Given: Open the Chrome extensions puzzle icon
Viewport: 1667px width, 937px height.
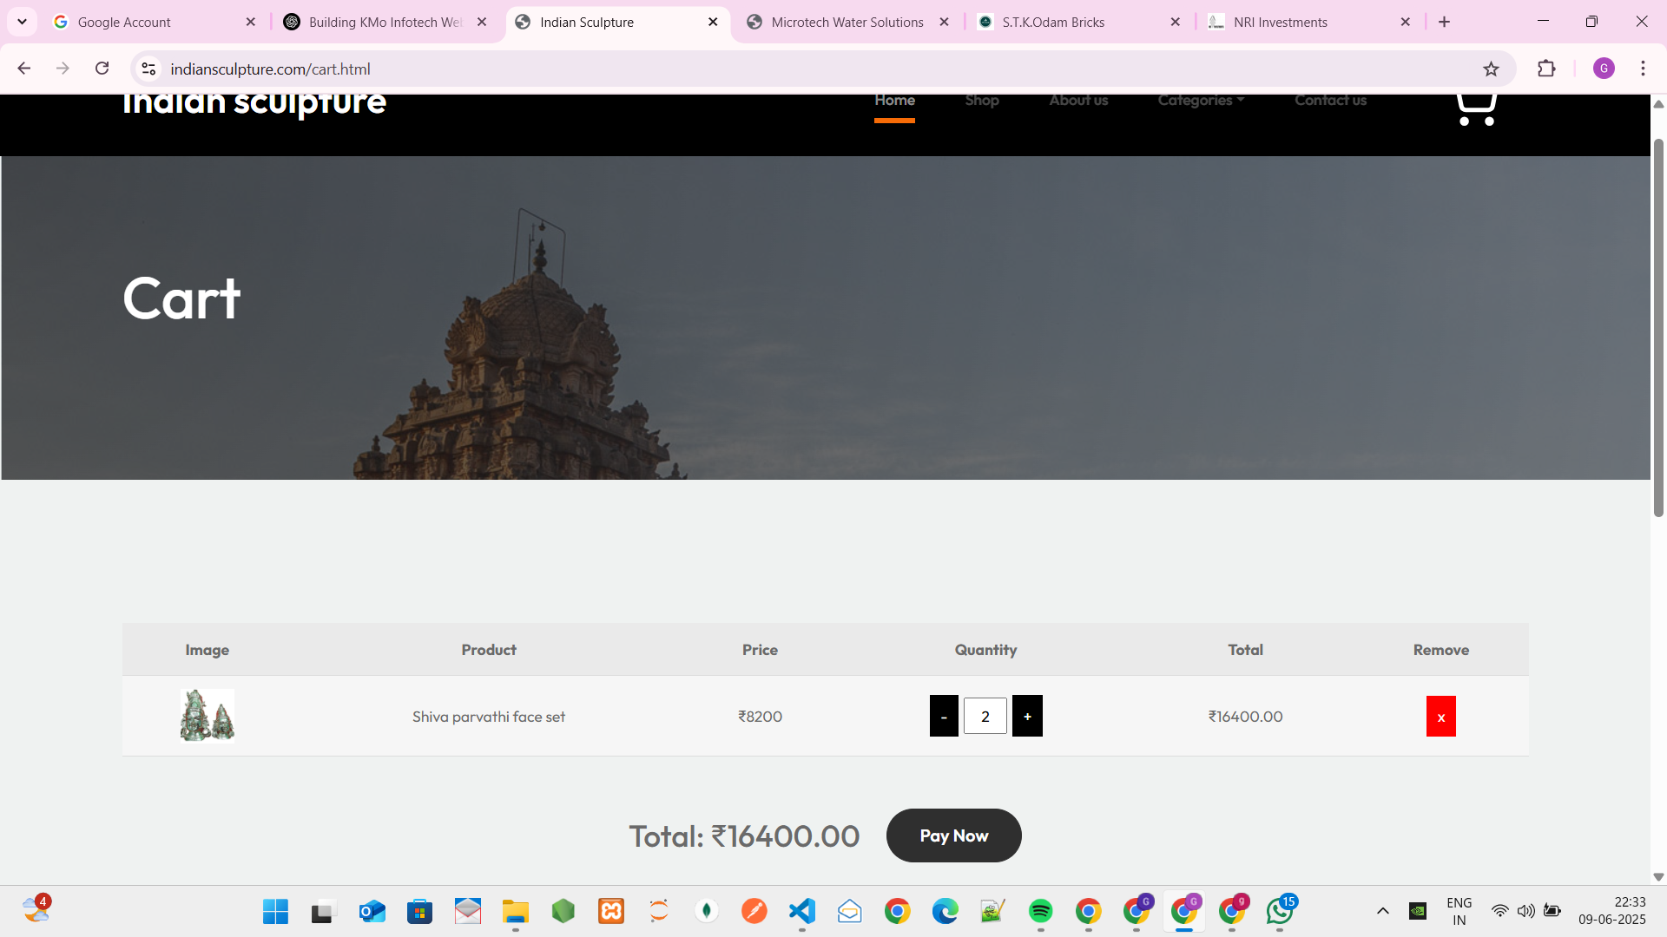Looking at the screenshot, I should 1546,69.
